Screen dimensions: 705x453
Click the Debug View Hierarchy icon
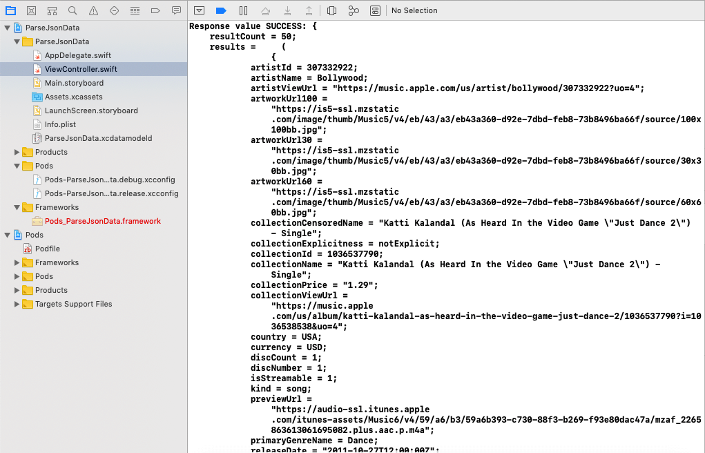pyautogui.click(x=332, y=10)
